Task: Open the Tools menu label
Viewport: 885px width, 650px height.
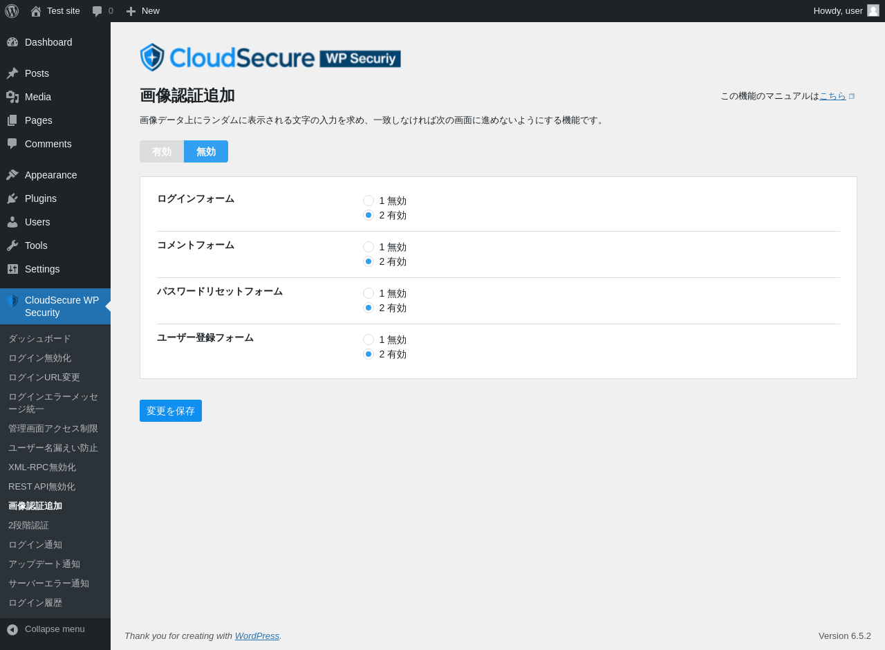Action: [x=36, y=245]
